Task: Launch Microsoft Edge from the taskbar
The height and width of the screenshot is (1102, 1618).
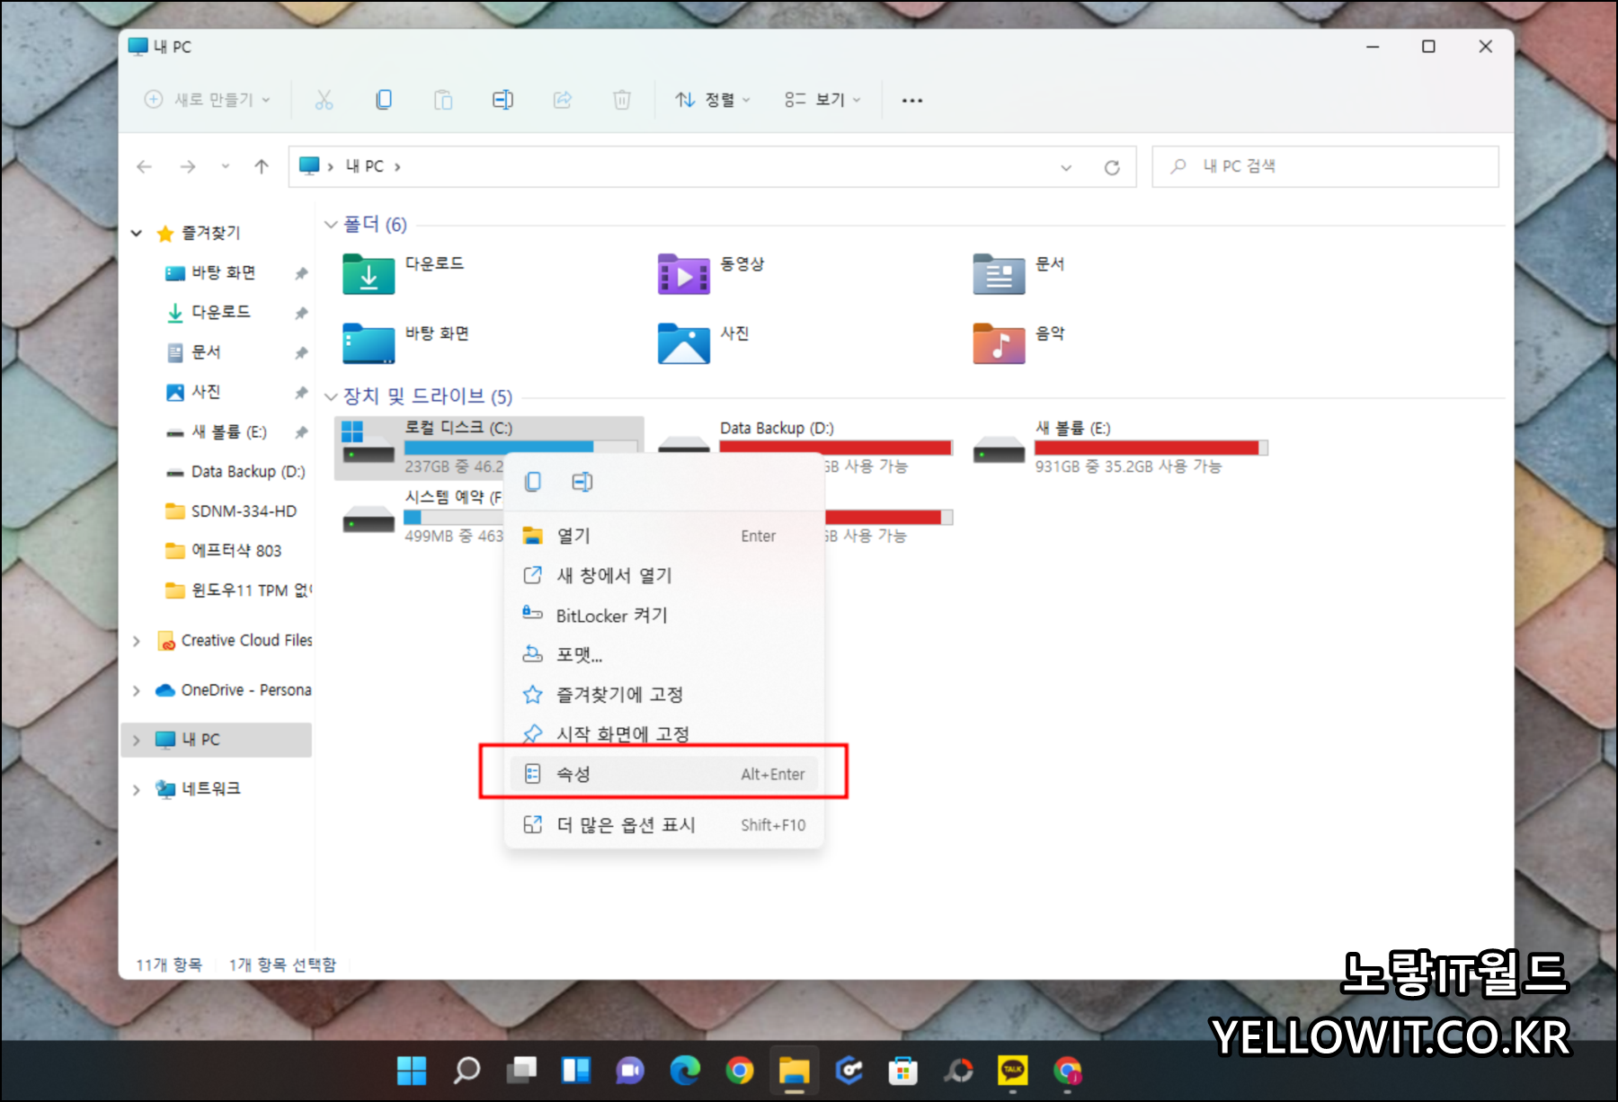Action: (685, 1071)
